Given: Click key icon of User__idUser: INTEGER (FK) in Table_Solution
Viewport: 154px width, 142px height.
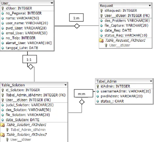Looking at the screenshot, I should point(3,100).
